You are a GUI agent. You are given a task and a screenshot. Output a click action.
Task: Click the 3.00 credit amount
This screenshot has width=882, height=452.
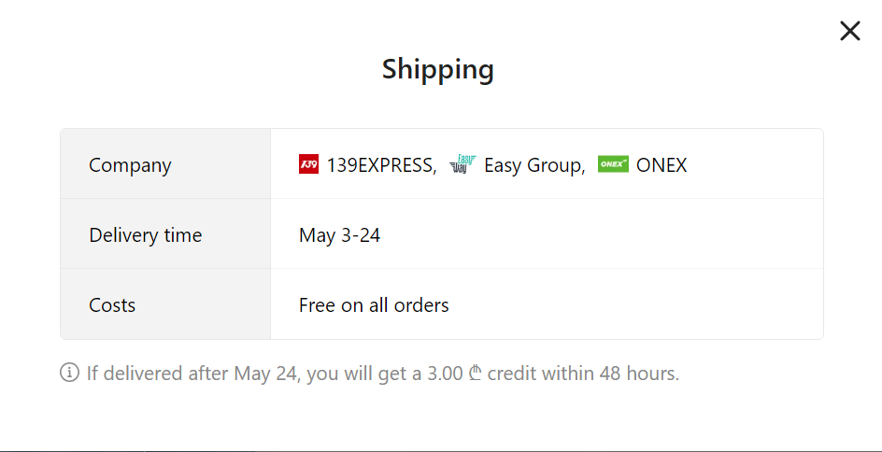tap(445, 374)
